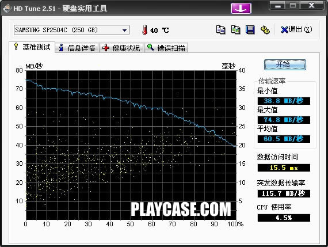This screenshot has height=247, width=328.
Task: Click the purple download arrow button in title bar
Action: 241,9
